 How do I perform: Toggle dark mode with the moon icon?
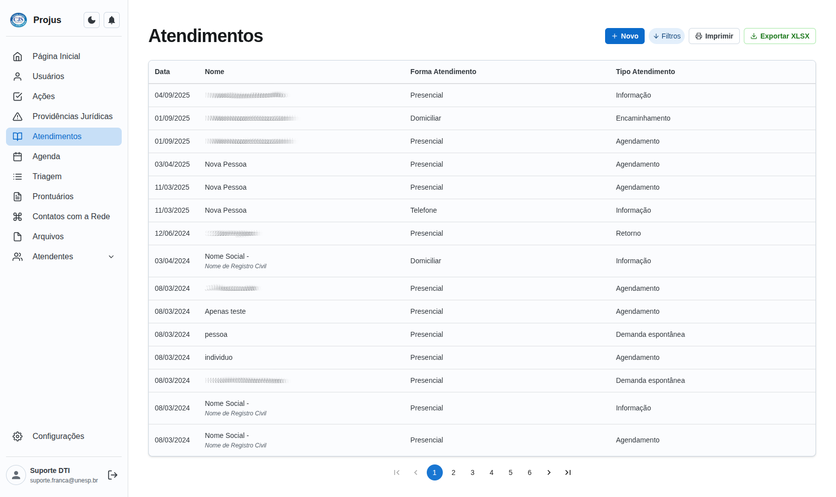click(92, 20)
